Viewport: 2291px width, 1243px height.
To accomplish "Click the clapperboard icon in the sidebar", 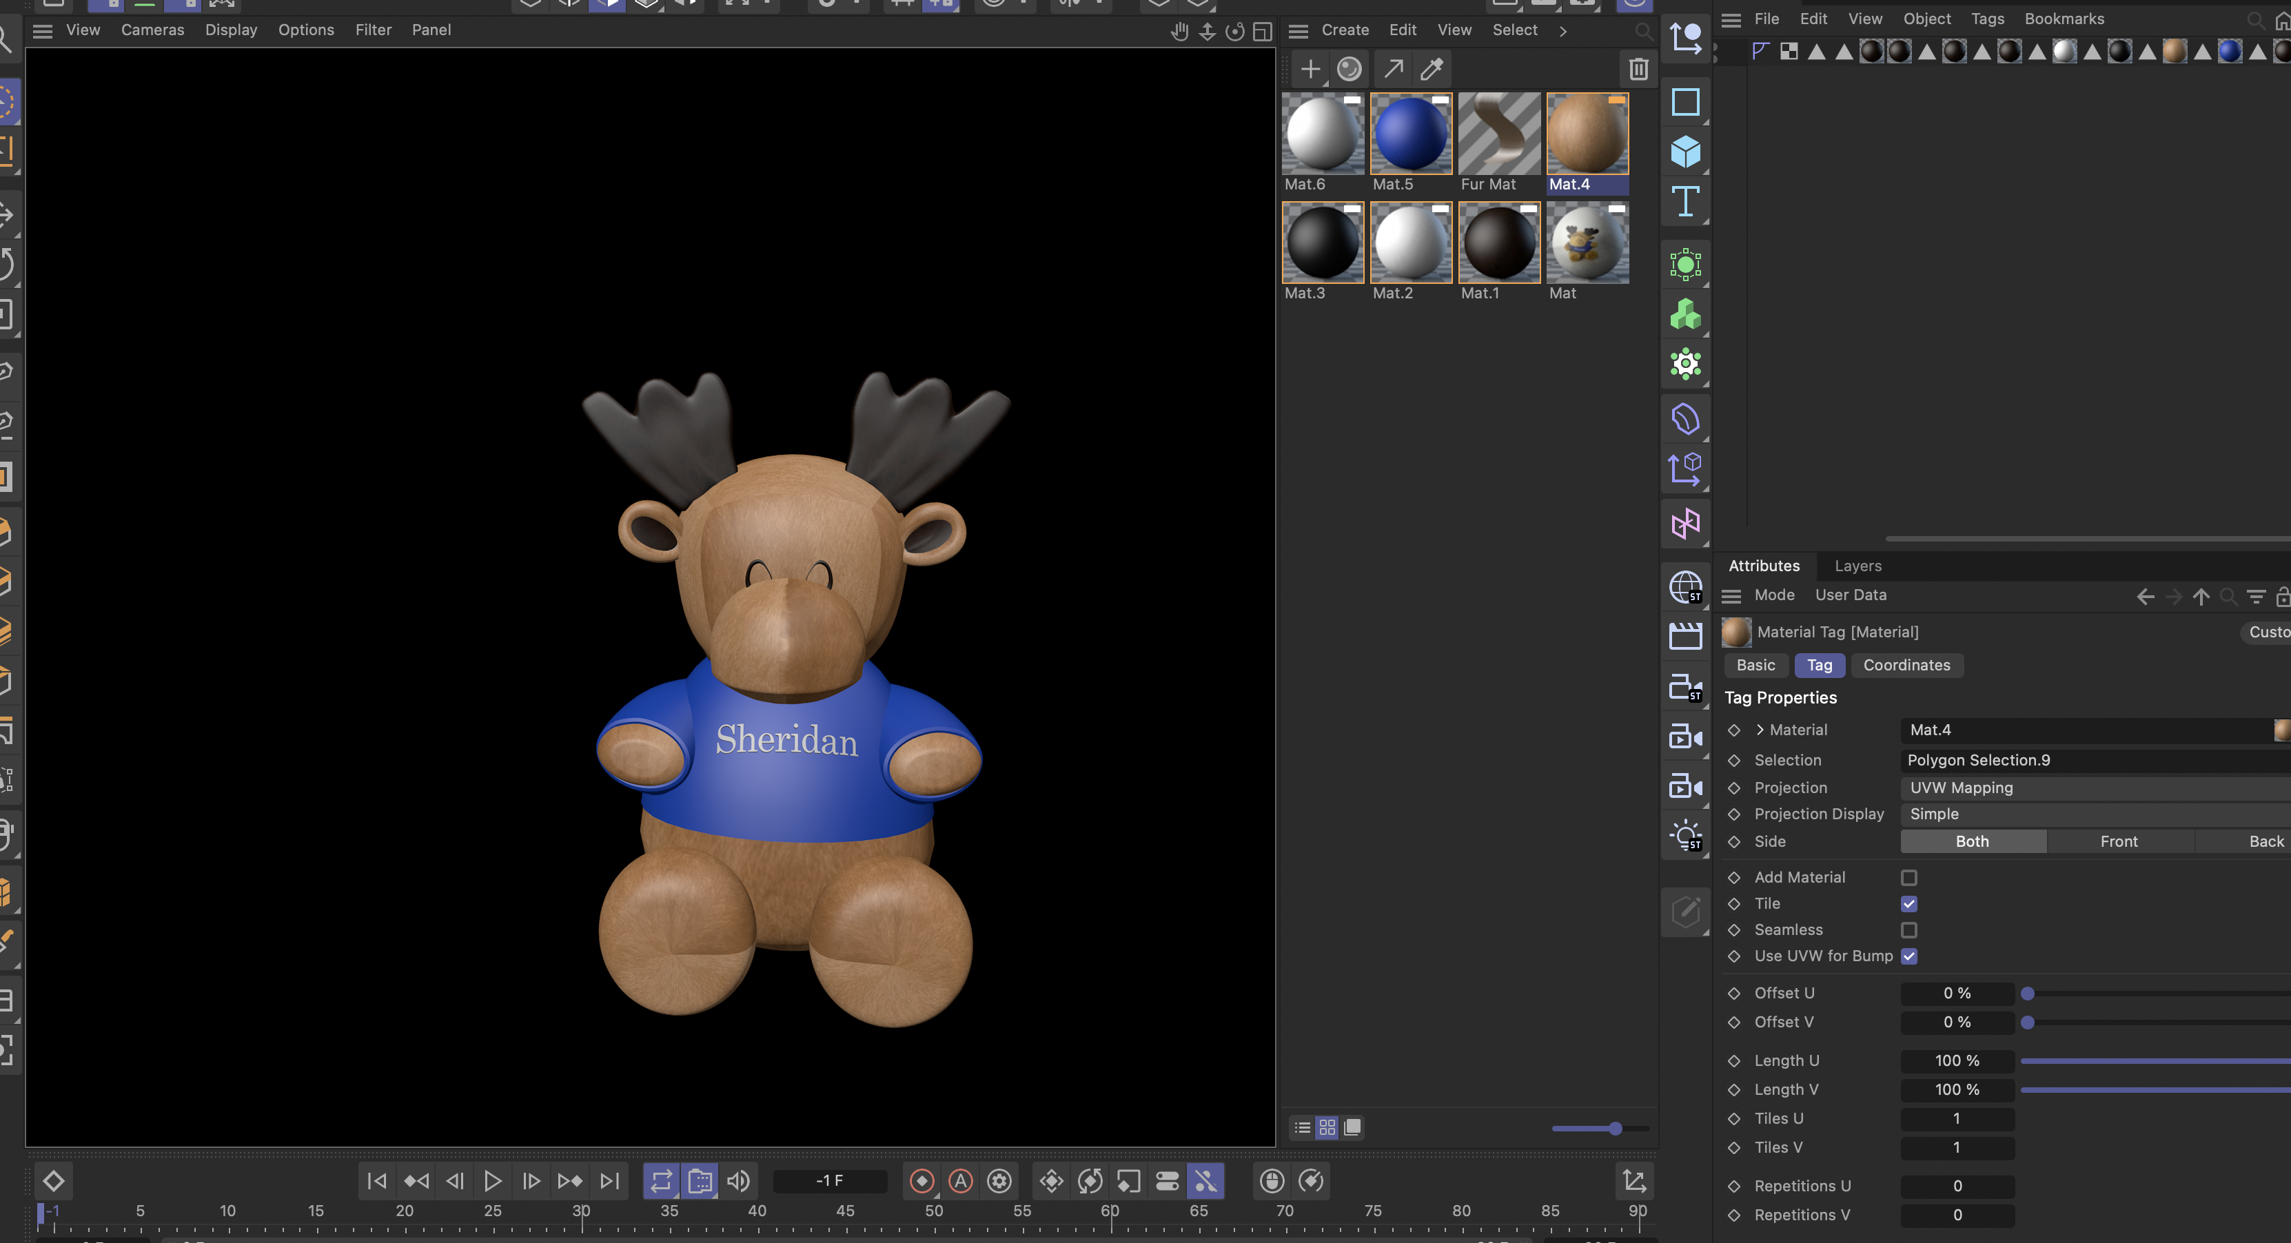I will (1687, 635).
